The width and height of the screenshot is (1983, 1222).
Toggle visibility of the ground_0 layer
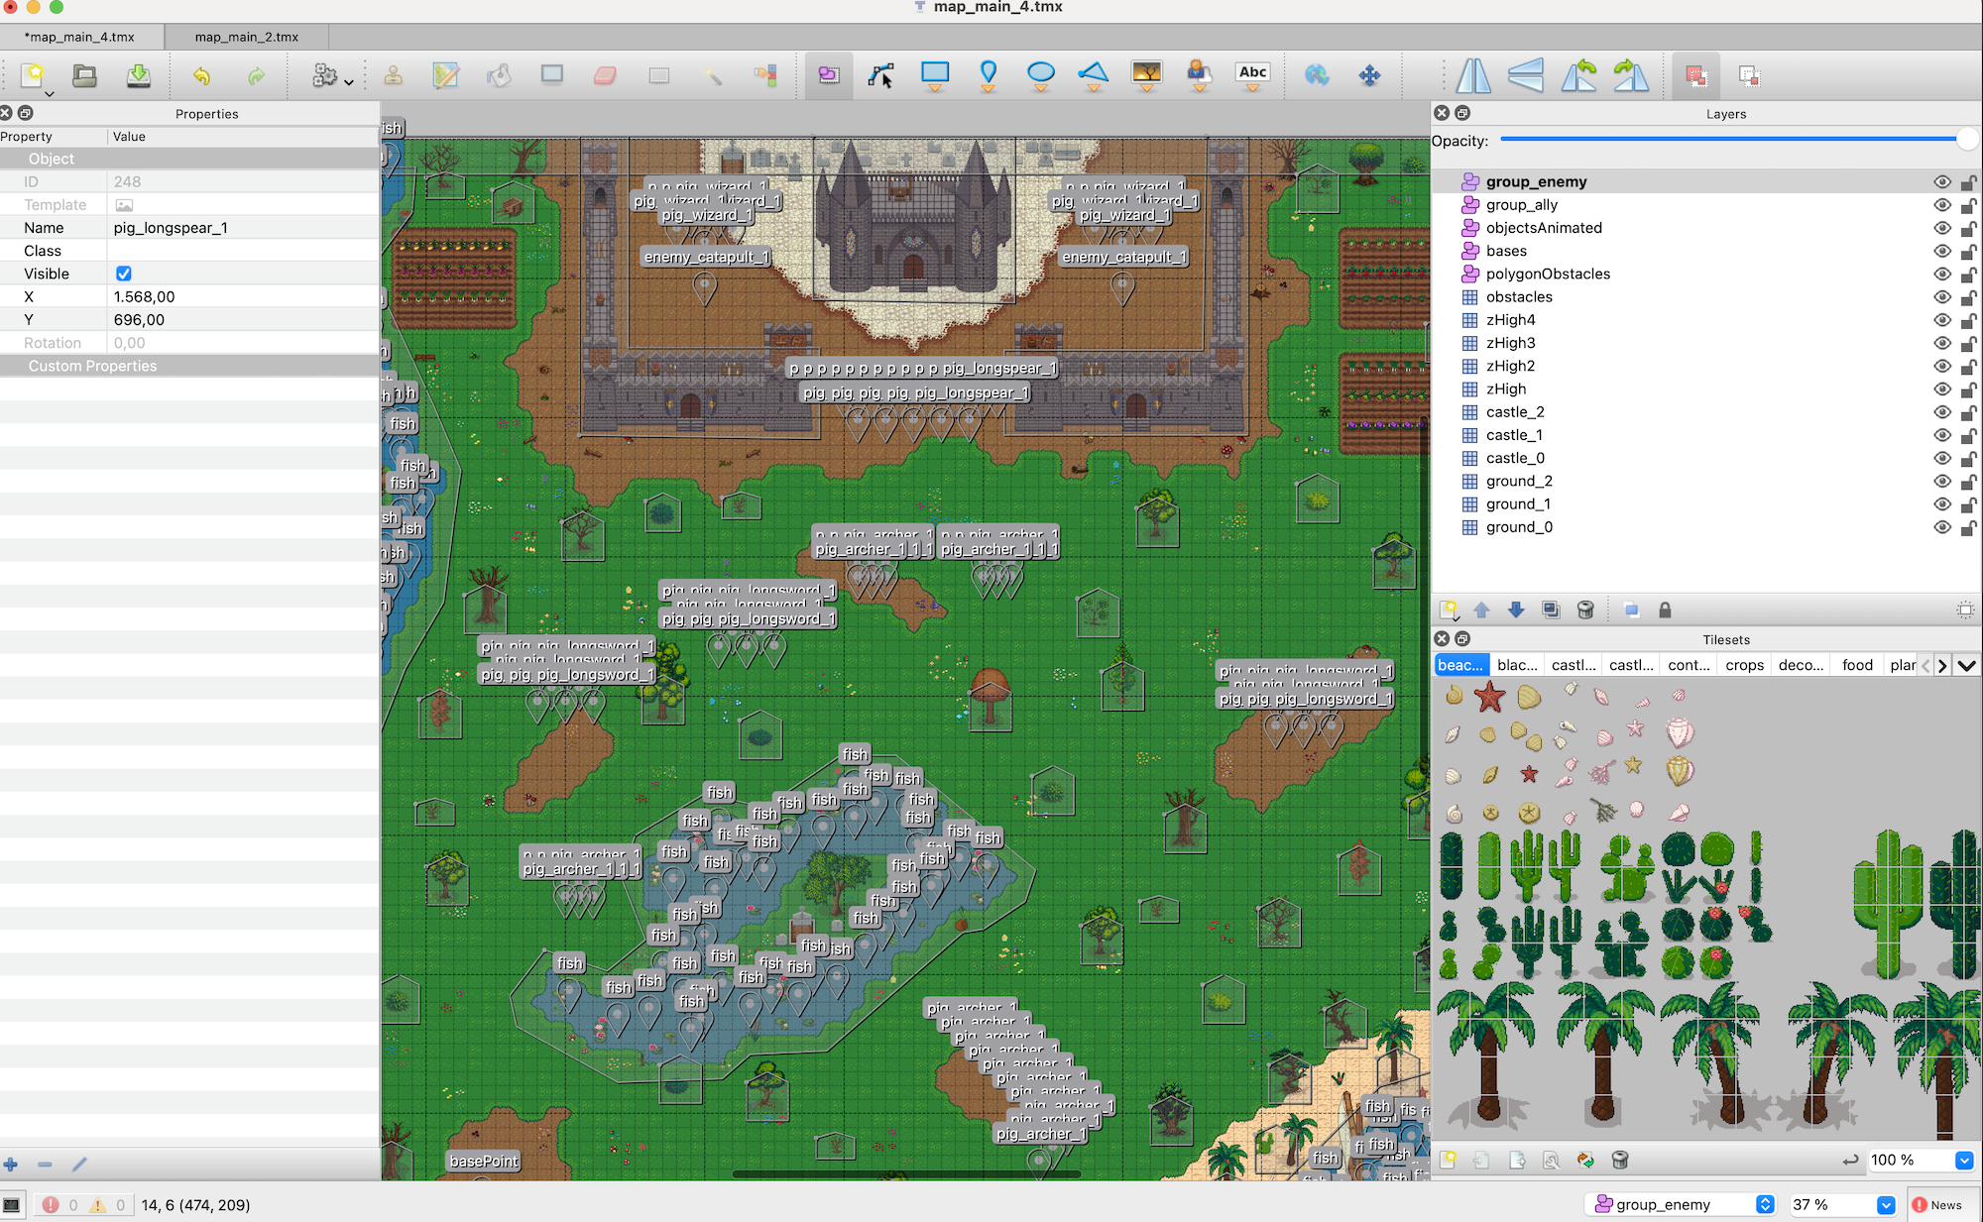point(1941,527)
